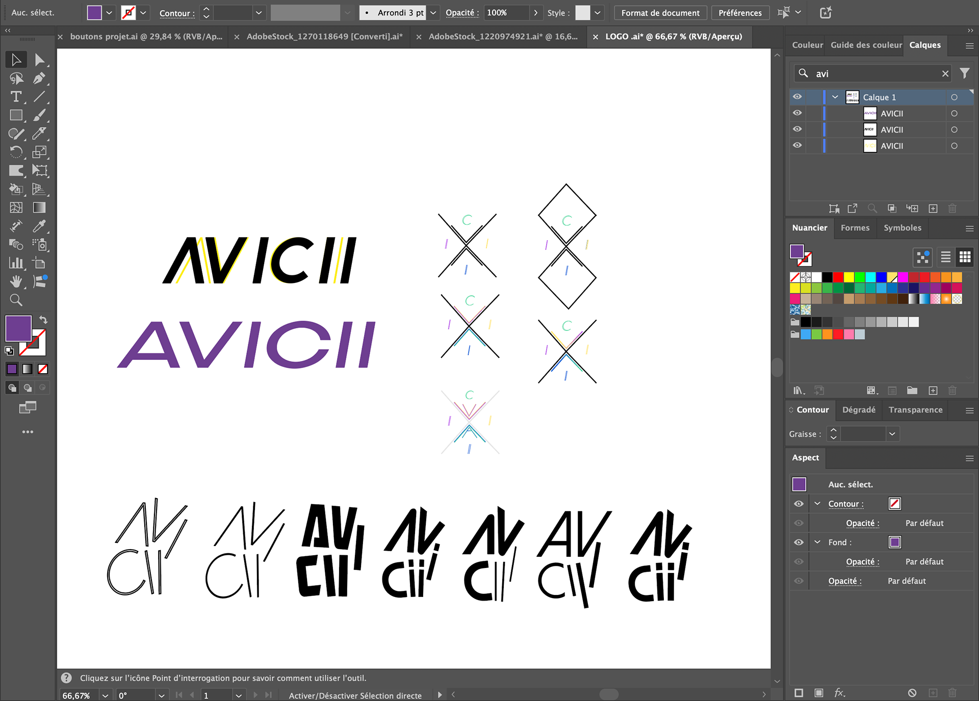The width and height of the screenshot is (979, 701).
Task: Select the Rectangle tool
Action: (x=16, y=115)
